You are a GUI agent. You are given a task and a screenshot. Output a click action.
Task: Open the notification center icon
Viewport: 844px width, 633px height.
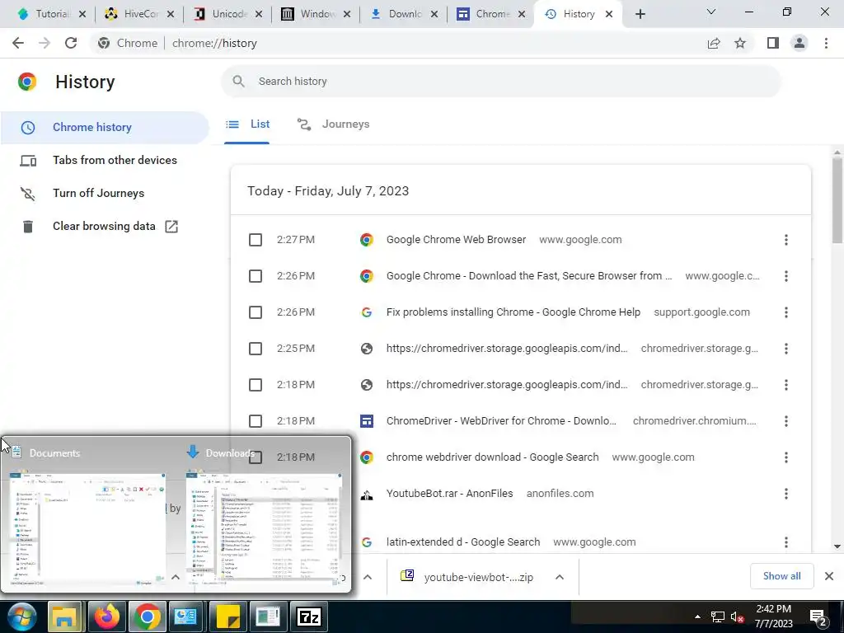tap(818, 617)
